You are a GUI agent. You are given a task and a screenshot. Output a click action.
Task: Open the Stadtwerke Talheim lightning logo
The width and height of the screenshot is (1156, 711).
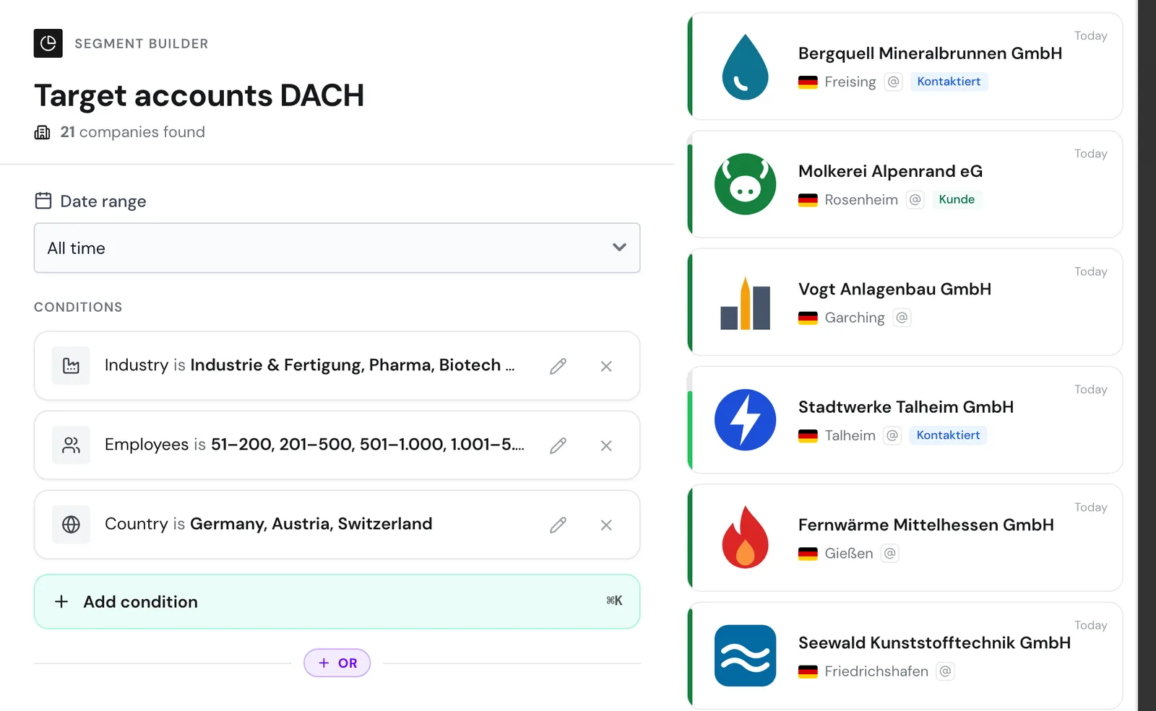coord(745,420)
